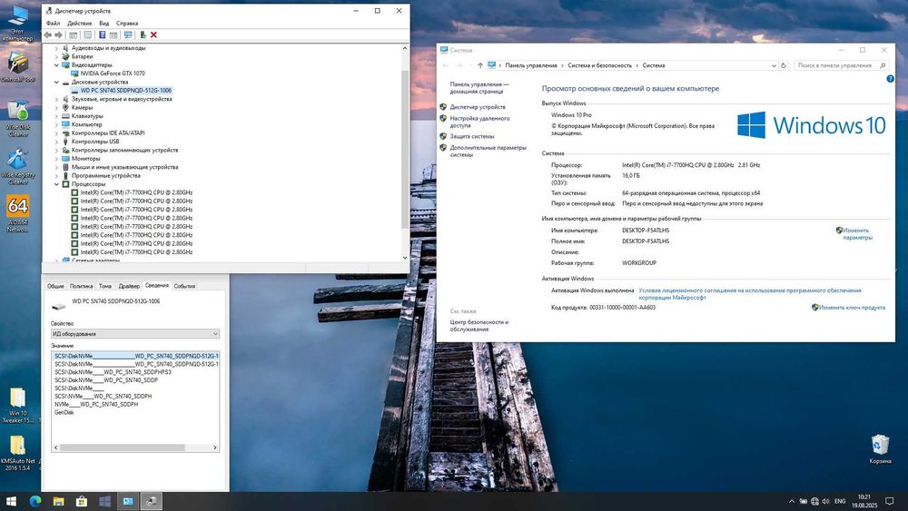Open the blue Help icon in Device Manager toolbar
Screen dimensions: 908x511
(x=102, y=35)
